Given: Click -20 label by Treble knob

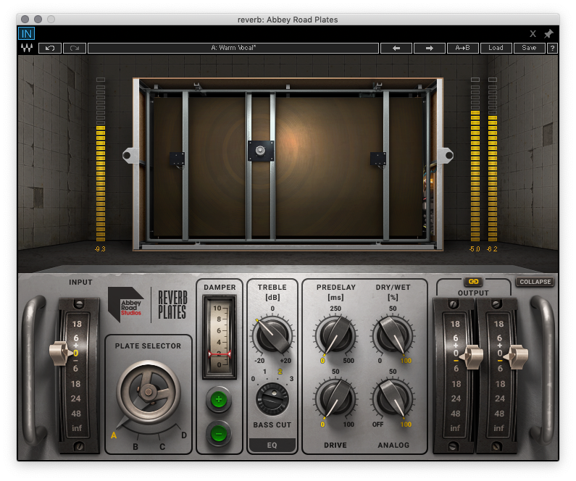Looking at the screenshot, I should pyautogui.click(x=259, y=361).
